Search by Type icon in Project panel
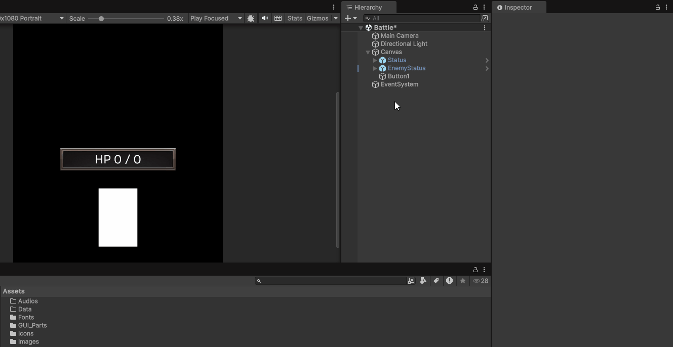Screen dimensions: 673x347 coord(423,281)
